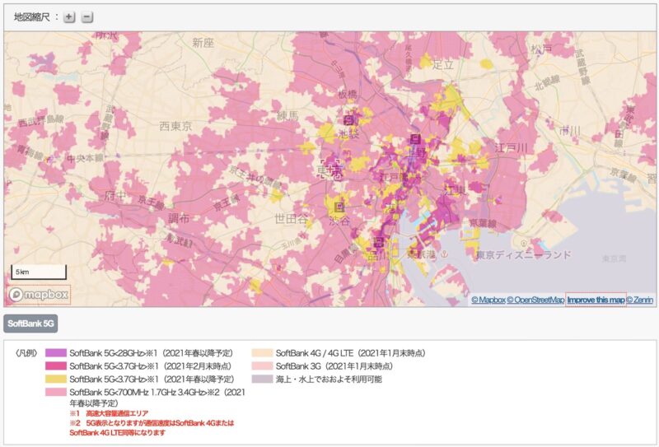Screen dimensions: 659x447
Task: Click the 京王井の頭線 railway label
Action: [255, 176]
